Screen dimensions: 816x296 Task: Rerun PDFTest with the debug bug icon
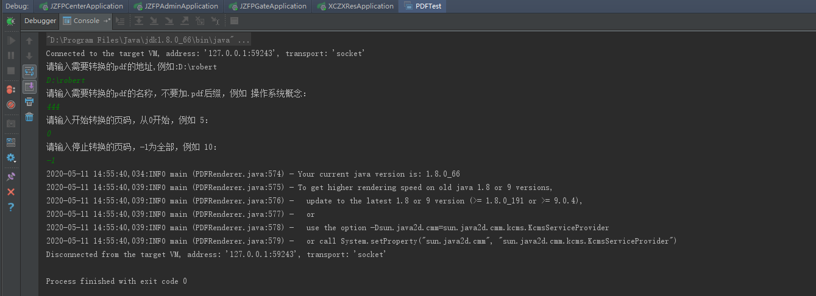(x=11, y=21)
